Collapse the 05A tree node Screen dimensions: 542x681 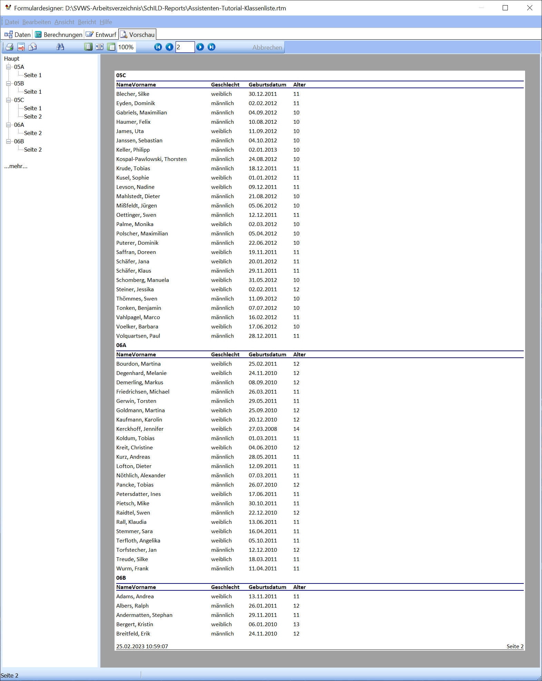8,67
